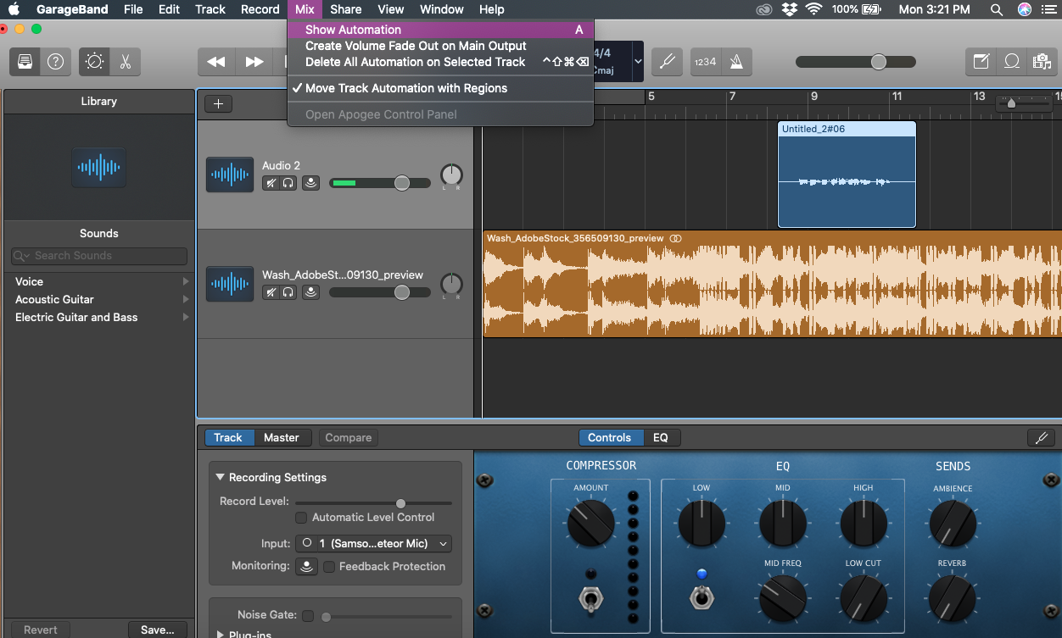1062x638 pixels.
Task: Enable the Noise Gate checkbox
Action: pyautogui.click(x=308, y=616)
